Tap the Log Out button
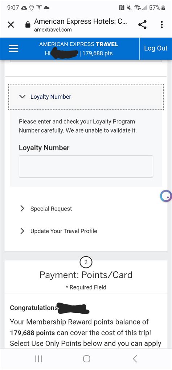The image size is (172, 370). [156, 48]
